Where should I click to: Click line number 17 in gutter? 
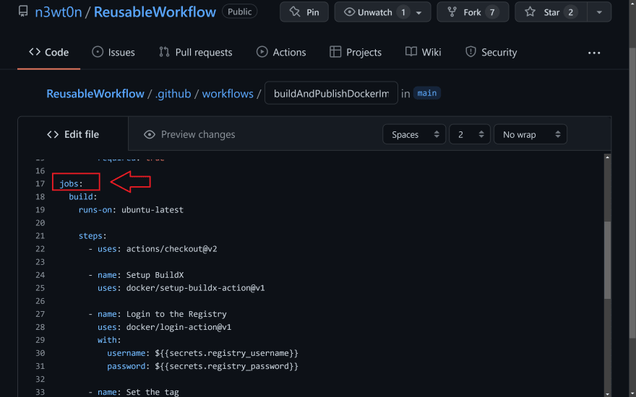pyautogui.click(x=40, y=184)
